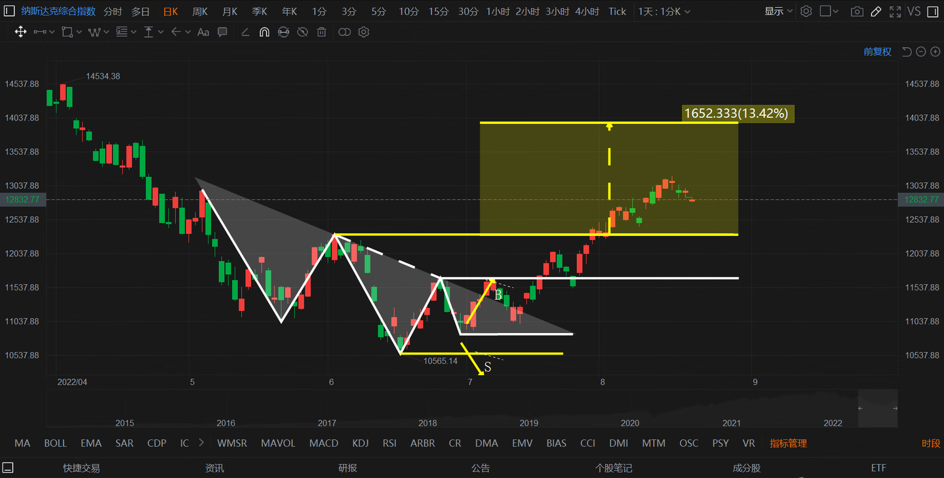Collapse the bottom panel icon
Image resolution: width=944 pixels, height=478 pixels.
[8, 468]
